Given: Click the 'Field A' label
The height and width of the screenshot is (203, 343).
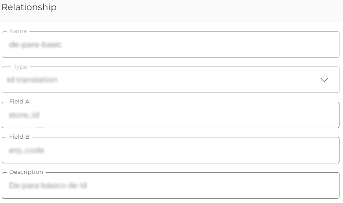Looking at the screenshot, I should [19, 102].
